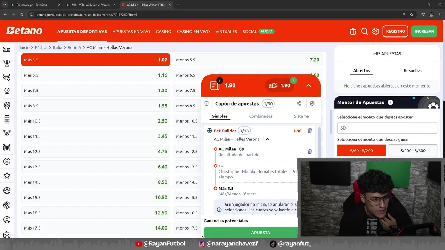Open Mentor de Apuestas info icon
Viewport: 445px width, 250px height.
(390, 102)
